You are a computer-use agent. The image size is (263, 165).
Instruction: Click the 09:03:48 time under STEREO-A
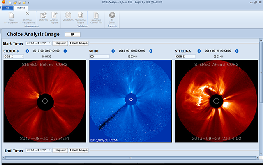(x=218, y=56)
